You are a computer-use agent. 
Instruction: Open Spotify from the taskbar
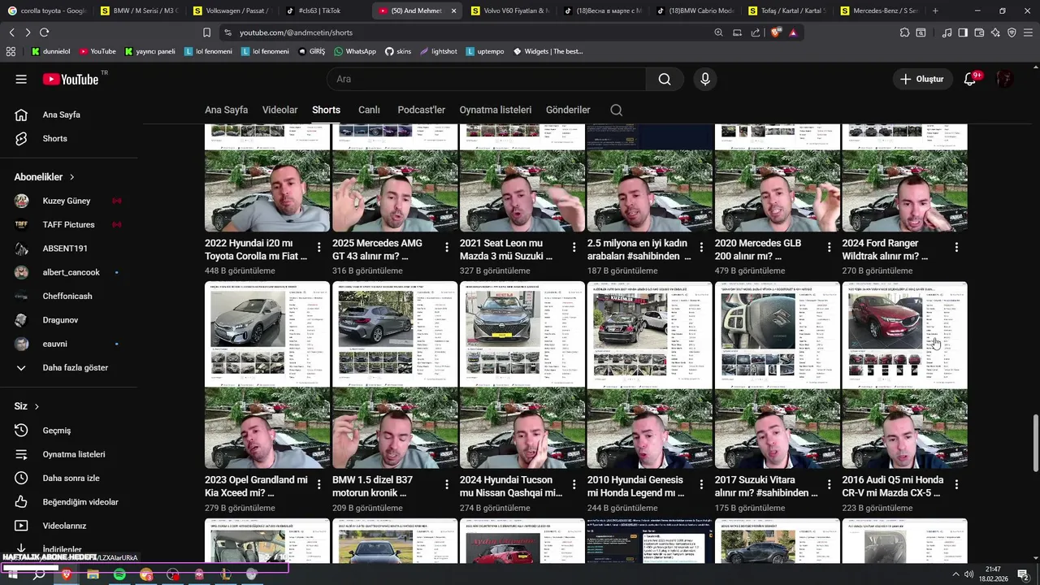119,574
